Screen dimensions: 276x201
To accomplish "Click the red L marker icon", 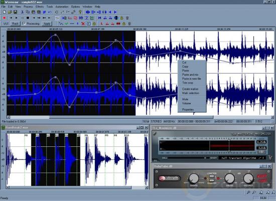I will (101, 24).
